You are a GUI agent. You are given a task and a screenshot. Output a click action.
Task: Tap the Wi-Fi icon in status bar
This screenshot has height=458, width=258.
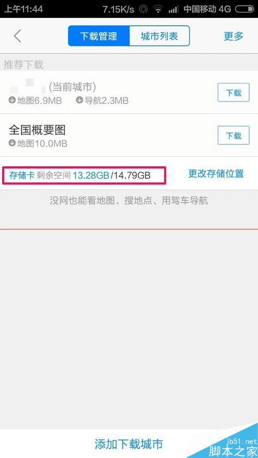[158, 9]
